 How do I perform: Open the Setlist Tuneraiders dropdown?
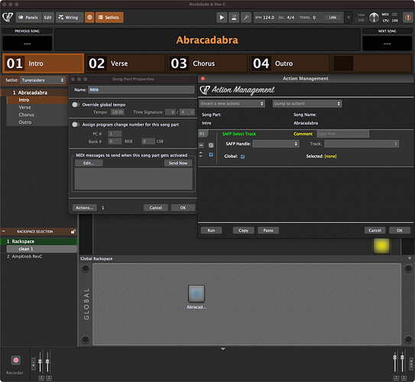click(43, 80)
